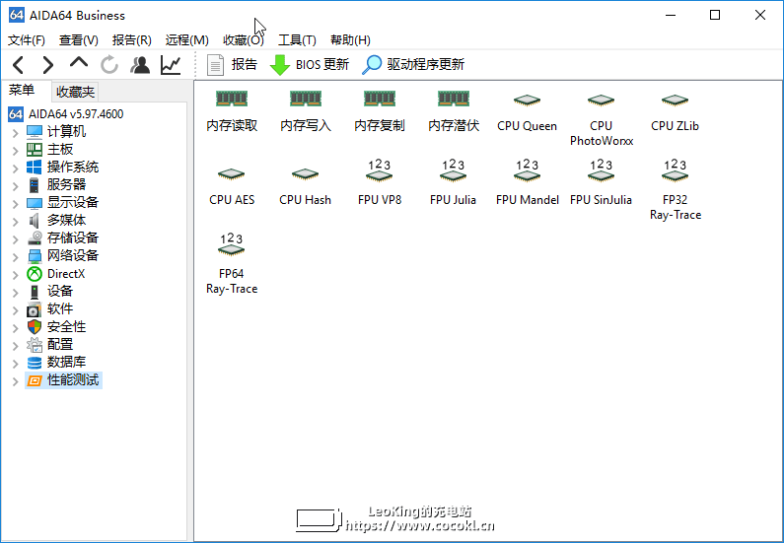Viewport: 784px width, 543px height.
Task: Expand the 服务器 tree node
Action: [x=15, y=186]
